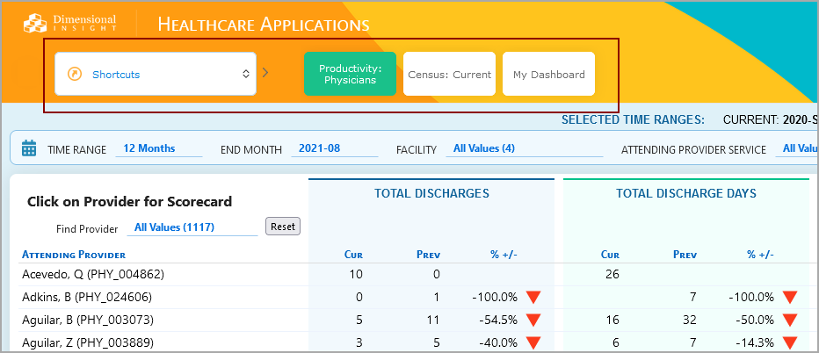
Task: Click red down arrow for Aguilar, B discharges
Action: click(533, 320)
